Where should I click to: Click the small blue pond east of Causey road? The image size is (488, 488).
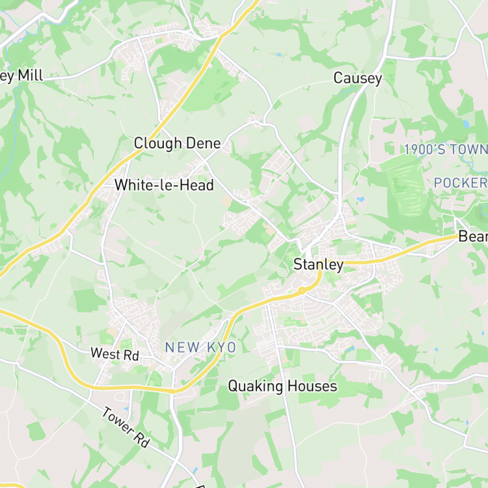coord(360,199)
